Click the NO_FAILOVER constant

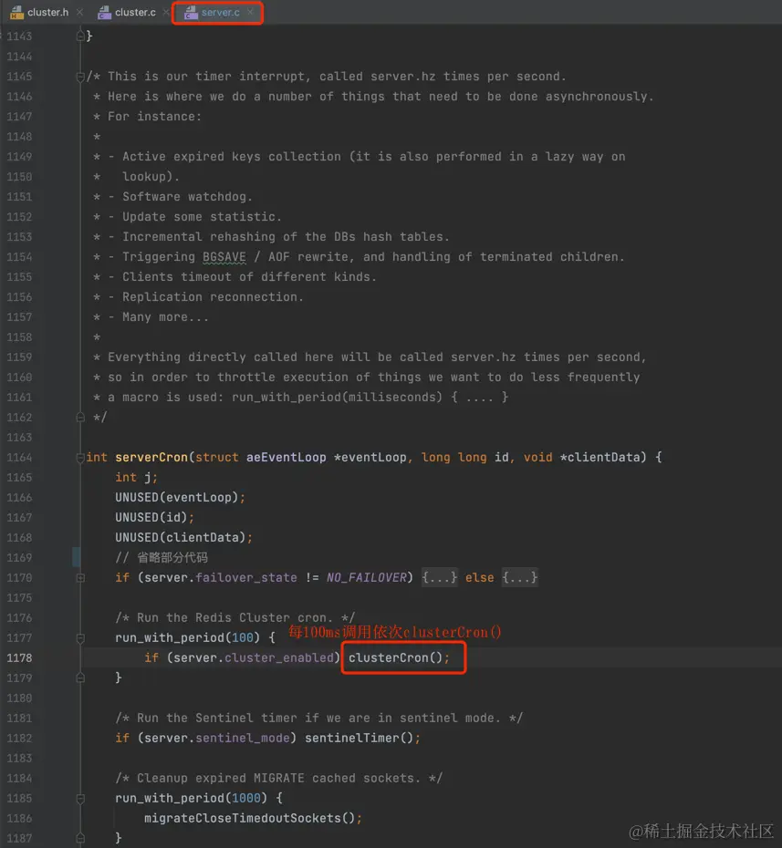pos(367,577)
